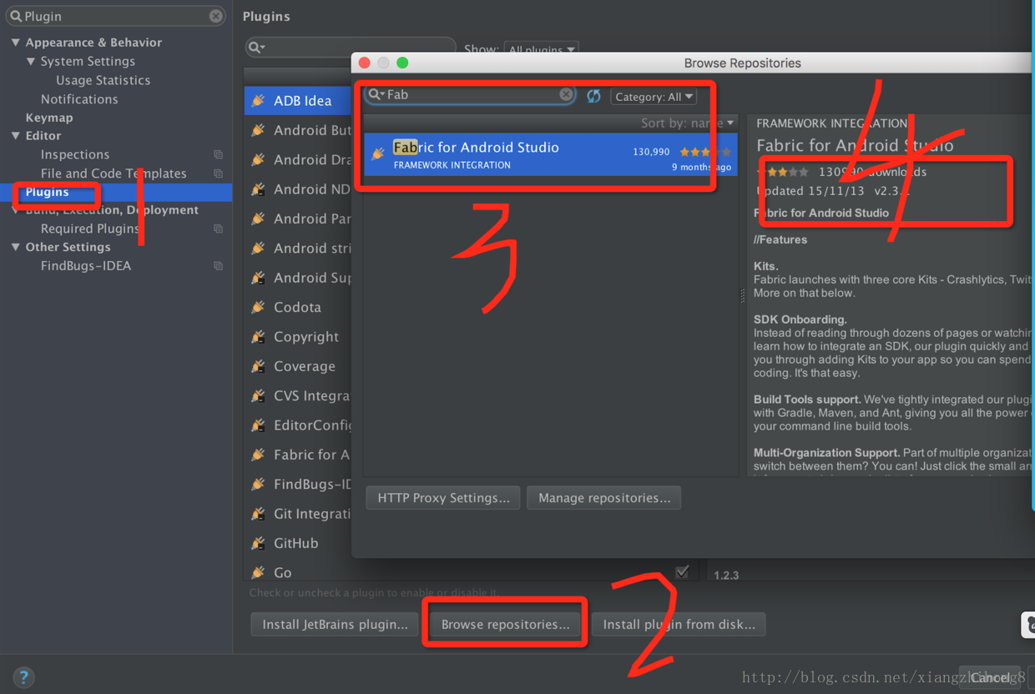Click the plug icon of Android But… plugin
This screenshot has height=694, width=1035.
pyautogui.click(x=259, y=130)
